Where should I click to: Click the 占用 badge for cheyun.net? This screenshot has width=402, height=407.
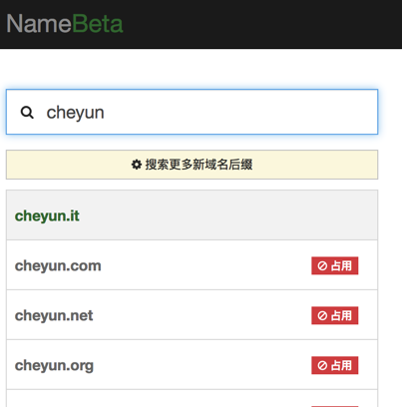tap(335, 315)
